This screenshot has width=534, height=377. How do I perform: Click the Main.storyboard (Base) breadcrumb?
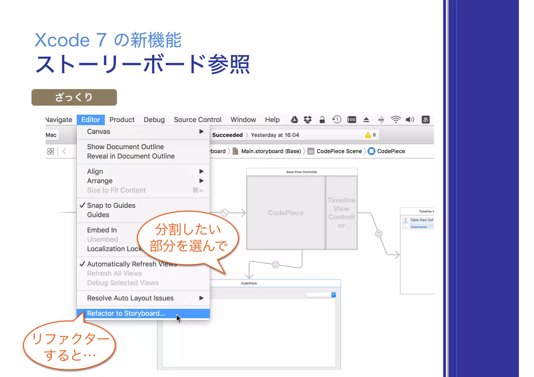tap(271, 151)
